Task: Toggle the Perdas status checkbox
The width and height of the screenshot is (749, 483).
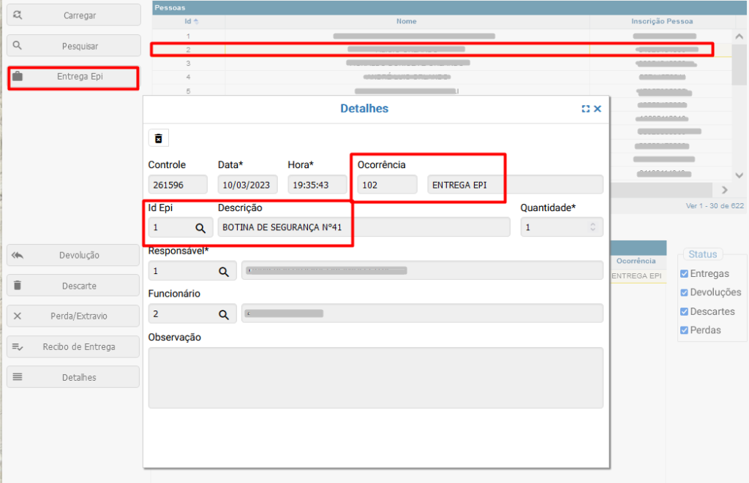Action: click(x=684, y=330)
